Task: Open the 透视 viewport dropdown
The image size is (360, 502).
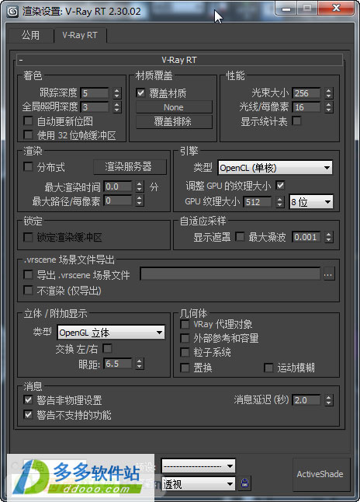Action: pos(198,484)
